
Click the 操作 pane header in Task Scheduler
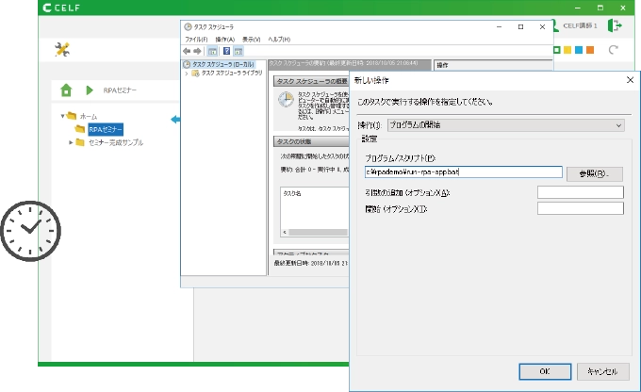[x=493, y=65]
